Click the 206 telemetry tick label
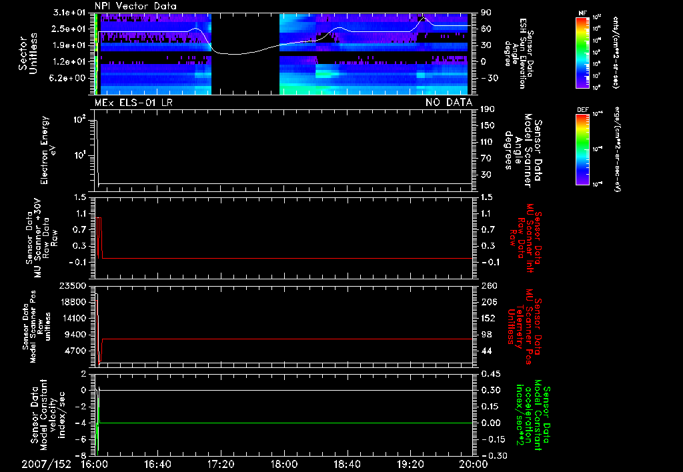This screenshot has height=472, width=683. point(490,302)
